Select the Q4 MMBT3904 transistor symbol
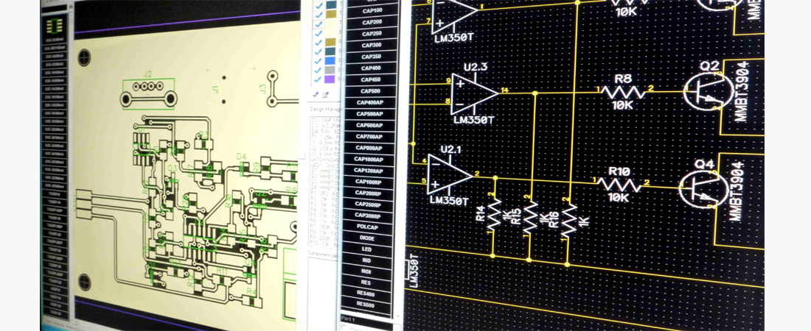 pos(700,186)
